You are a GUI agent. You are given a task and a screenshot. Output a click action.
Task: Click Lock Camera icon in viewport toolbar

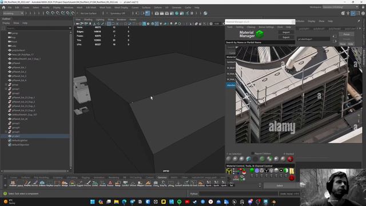[82, 23]
